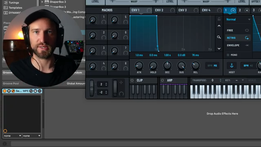Viewport: 261px width, 147px height.
Task: Click the LFO 2 modulation count badge
Action: click(247, 10)
